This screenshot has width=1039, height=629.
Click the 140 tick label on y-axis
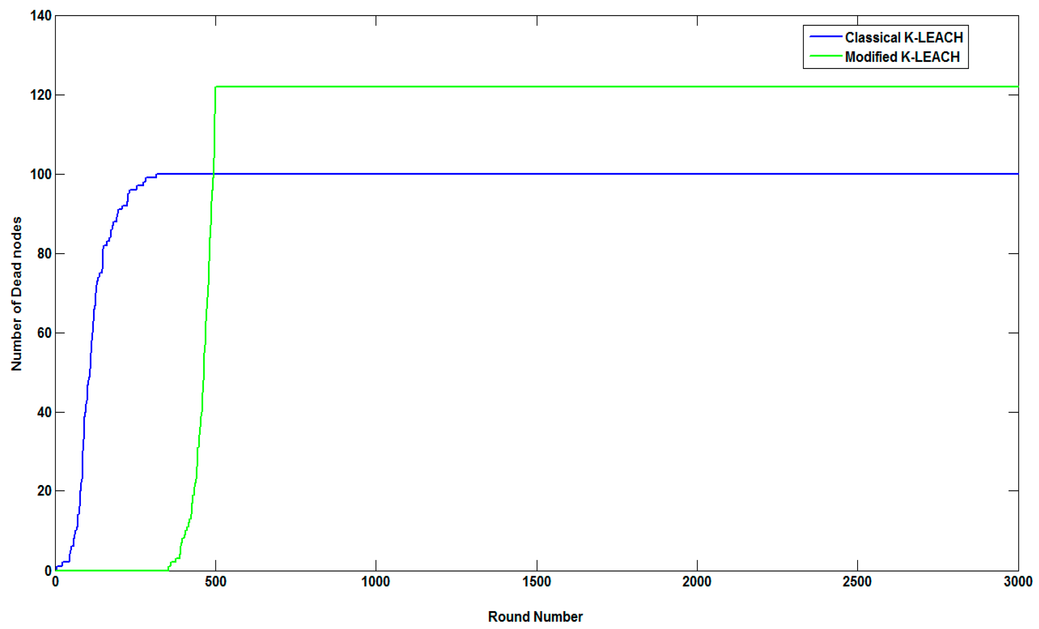41,16
